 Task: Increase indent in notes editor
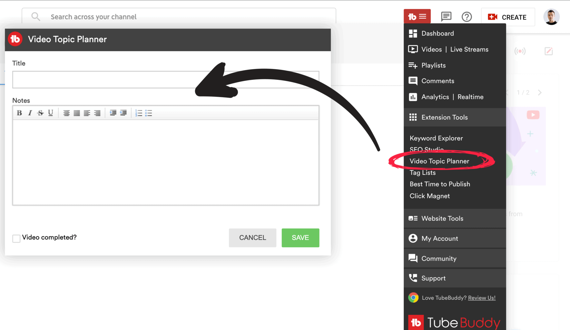(113, 113)
